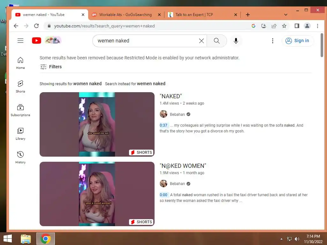The image size is (327, 245).
Task: Switch to the Workable Ats - GoGoSearching tab
Action: coord(125,15)
